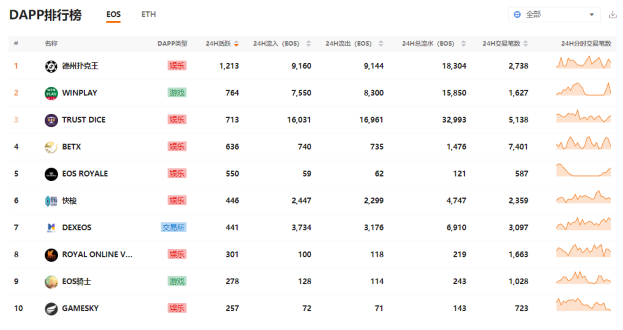This screenshot has width=623, height=330.
Task: Click 德州扑克王 24H transaction sparkline chart
Action: point(584,62)
